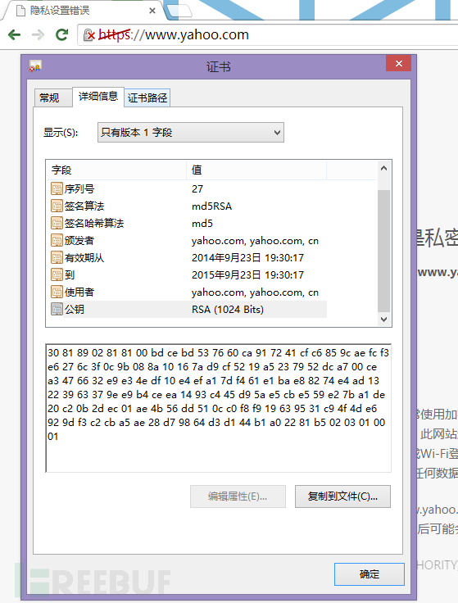458x603 pixels.
Task: Confirm with the 确定 button
Action: coord(370,574)
